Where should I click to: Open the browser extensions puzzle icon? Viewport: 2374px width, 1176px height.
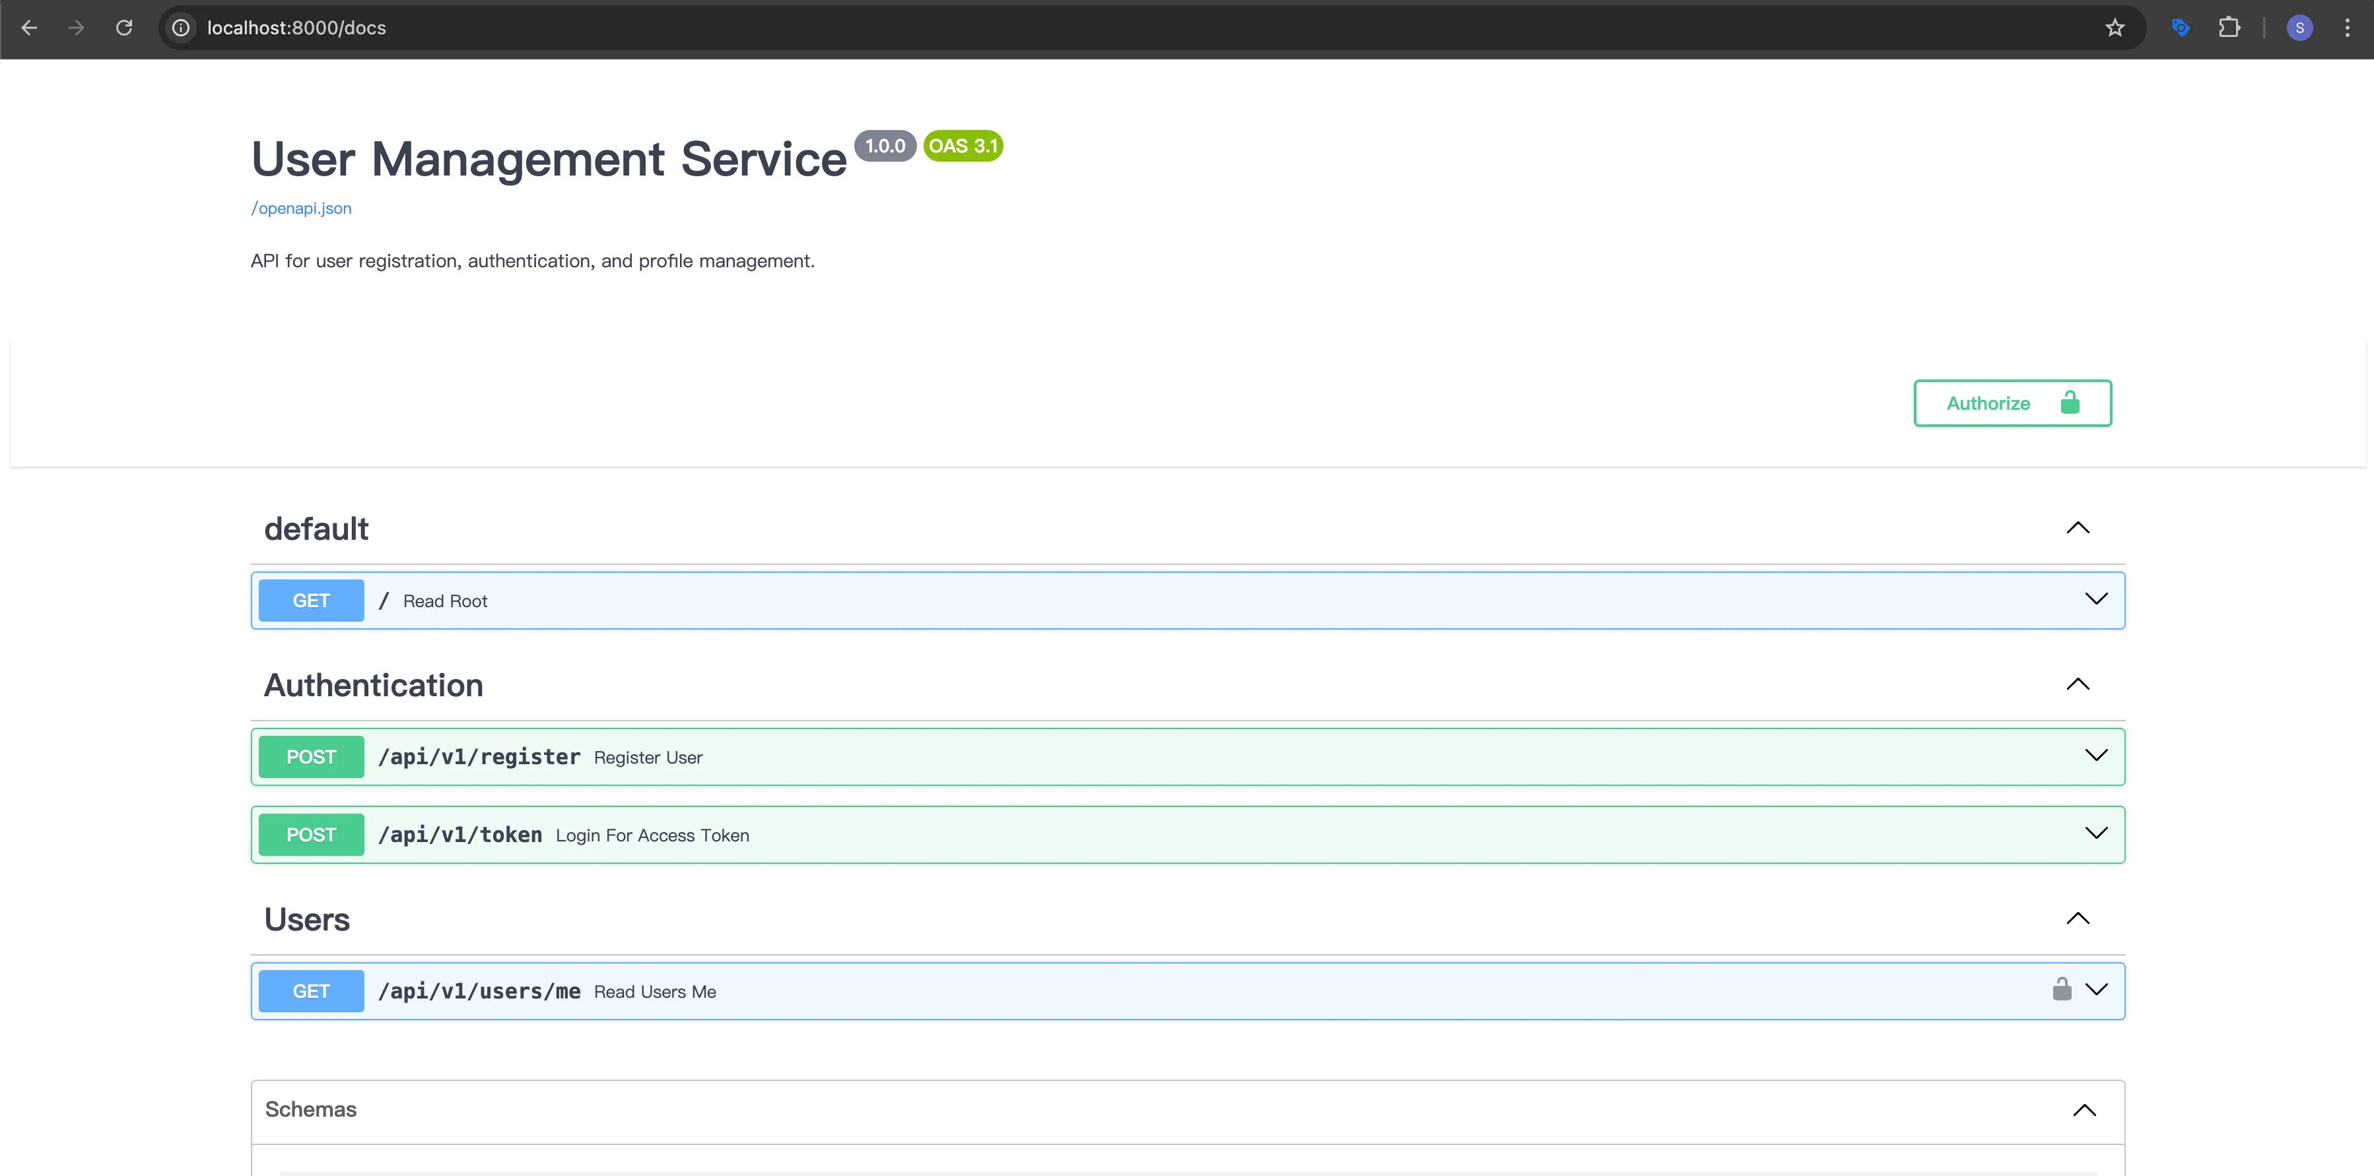(2228, 28)
